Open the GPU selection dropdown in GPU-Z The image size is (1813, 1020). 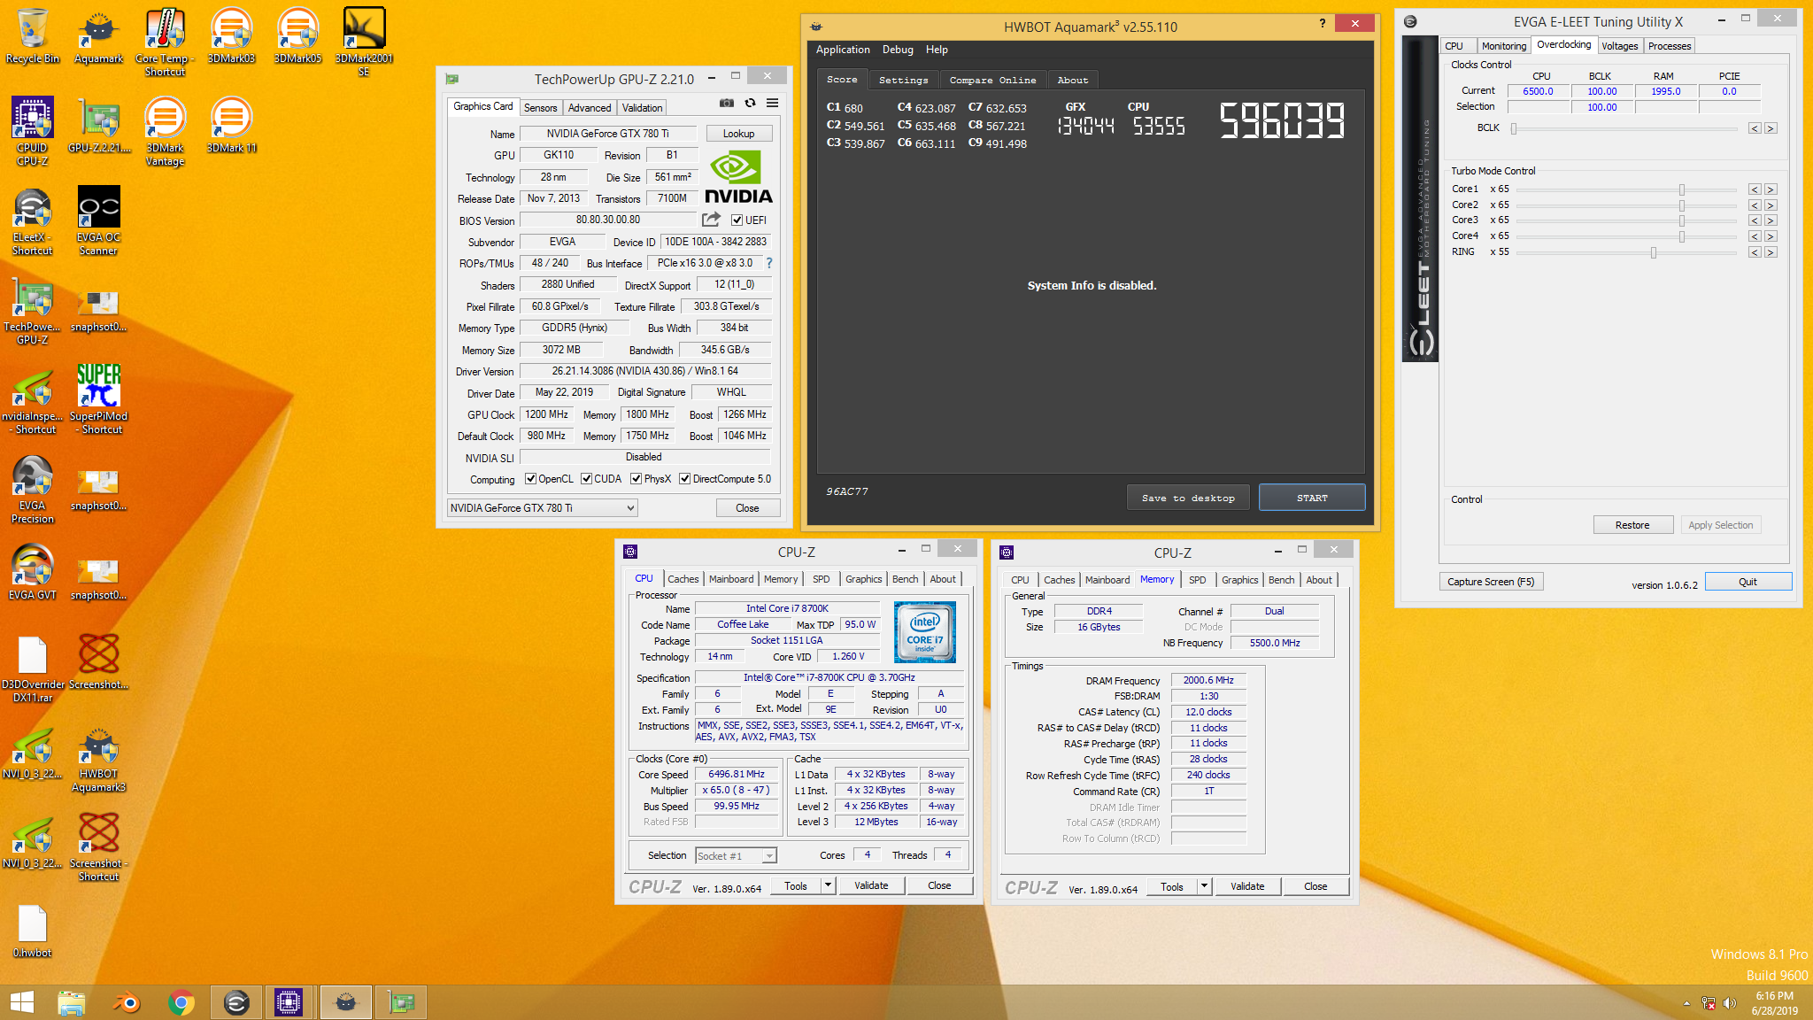click(542, 507)
